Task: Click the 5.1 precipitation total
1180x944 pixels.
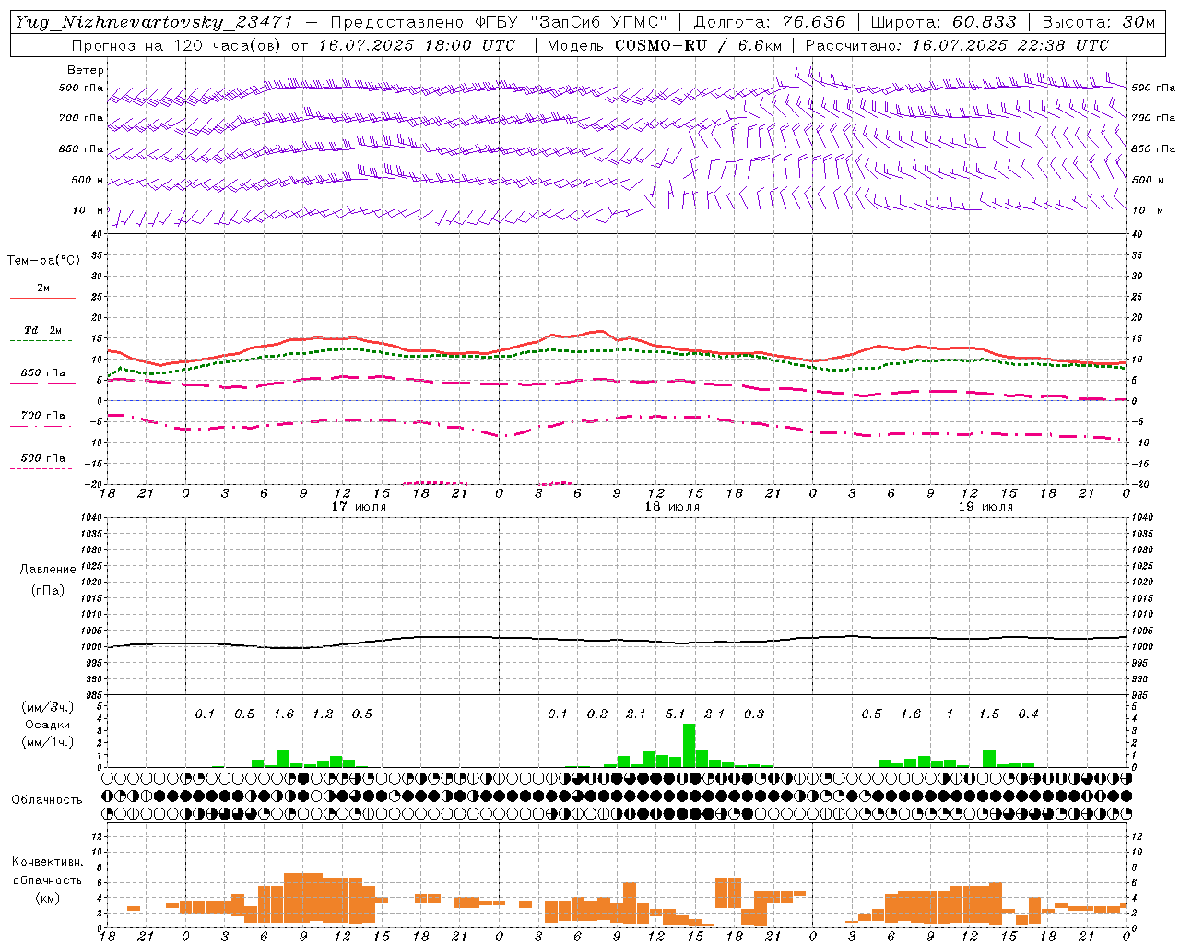Action: (675, 714)
